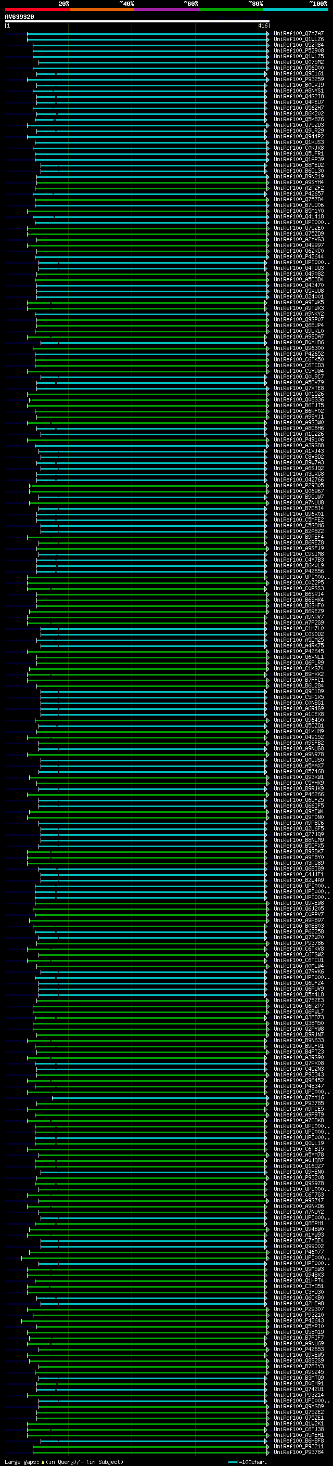Select the UniRef100_P46266 label
333x1466 pixels.
299,795
